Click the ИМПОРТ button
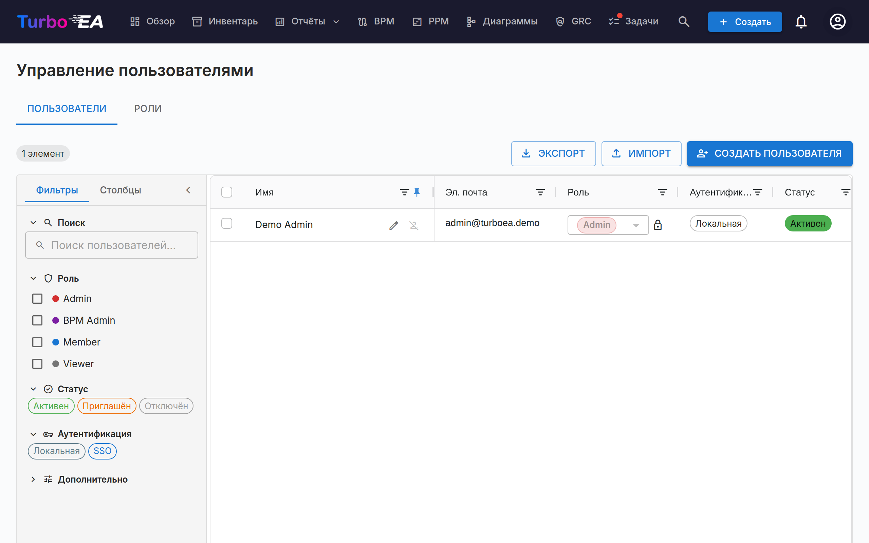Viewport: 869px width, 543px height. point(641,153)
